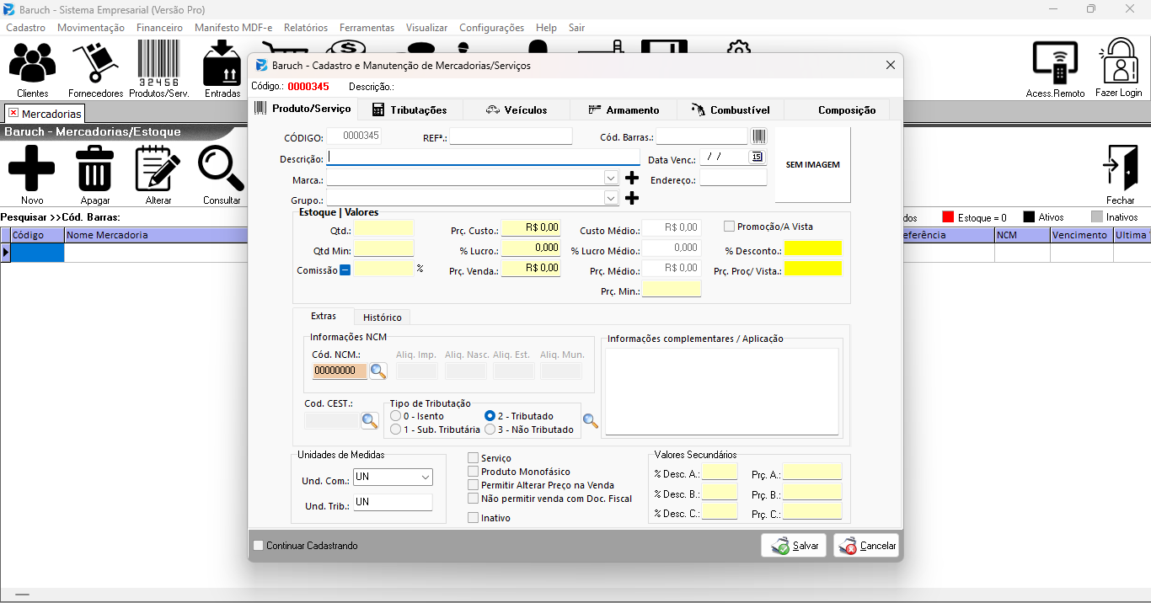Open the Cadastro menu
The width and height of the screenshot is (1151, 603).
(x=25, y=28)
